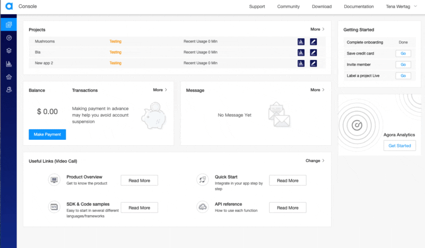Open the Tena Wertag account menu
This screenshot has width=425, height=248.
(402, 7)
